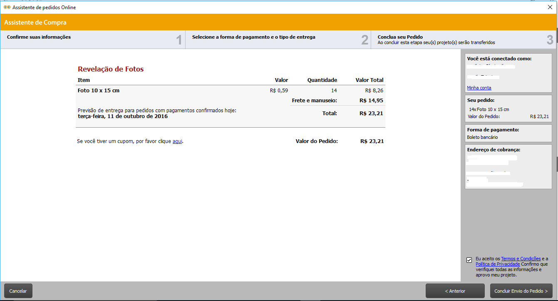The width and height of the screenshot is (558, 301).
Task: Click the owl app icon in title bar
Action: pyautogui.click(x=7, y=7)
